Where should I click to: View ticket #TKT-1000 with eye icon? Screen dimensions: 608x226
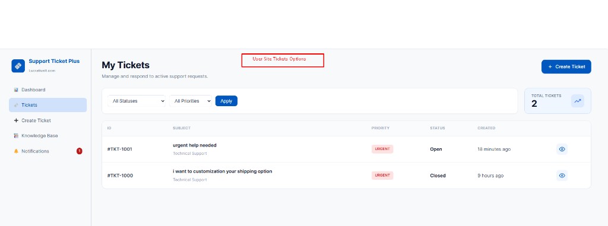[562, 176]
